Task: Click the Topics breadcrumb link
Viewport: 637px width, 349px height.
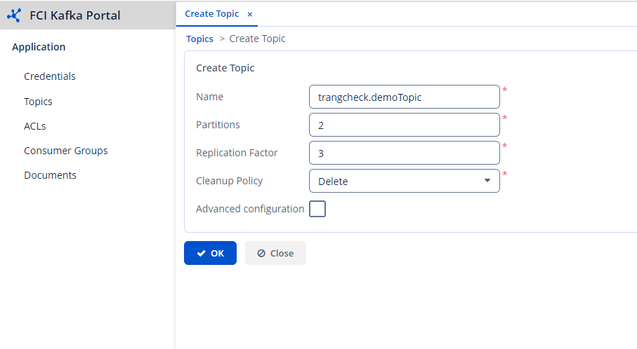Action: coord(200,39)
